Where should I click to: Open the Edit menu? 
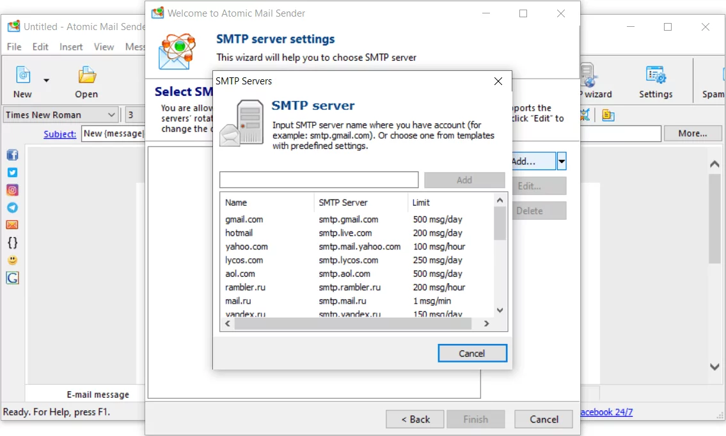[40, 47]
